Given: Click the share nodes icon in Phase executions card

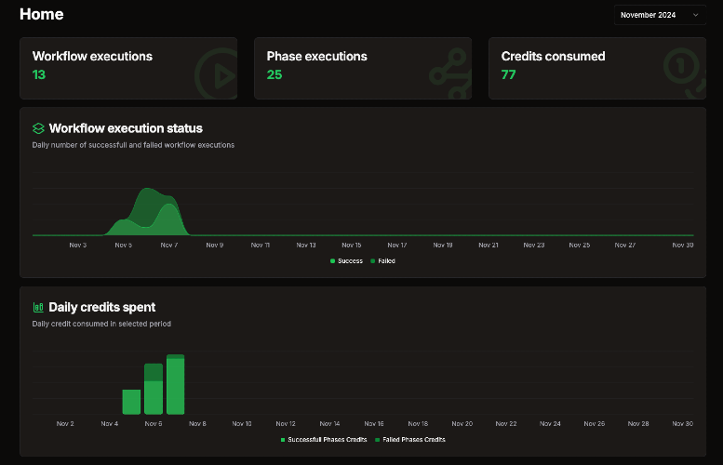Looking at the screenshot, I should coord(450,73).
